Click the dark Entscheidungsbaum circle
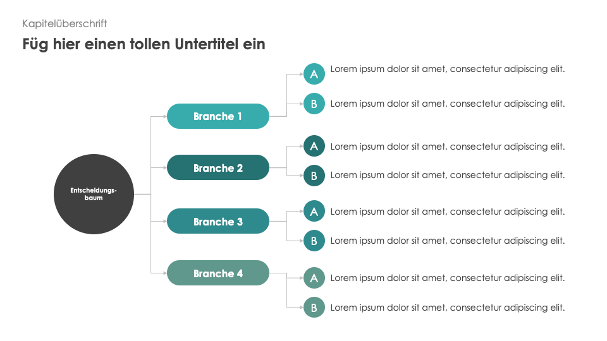This screenshot has width=607, height=341. point(94,194)
